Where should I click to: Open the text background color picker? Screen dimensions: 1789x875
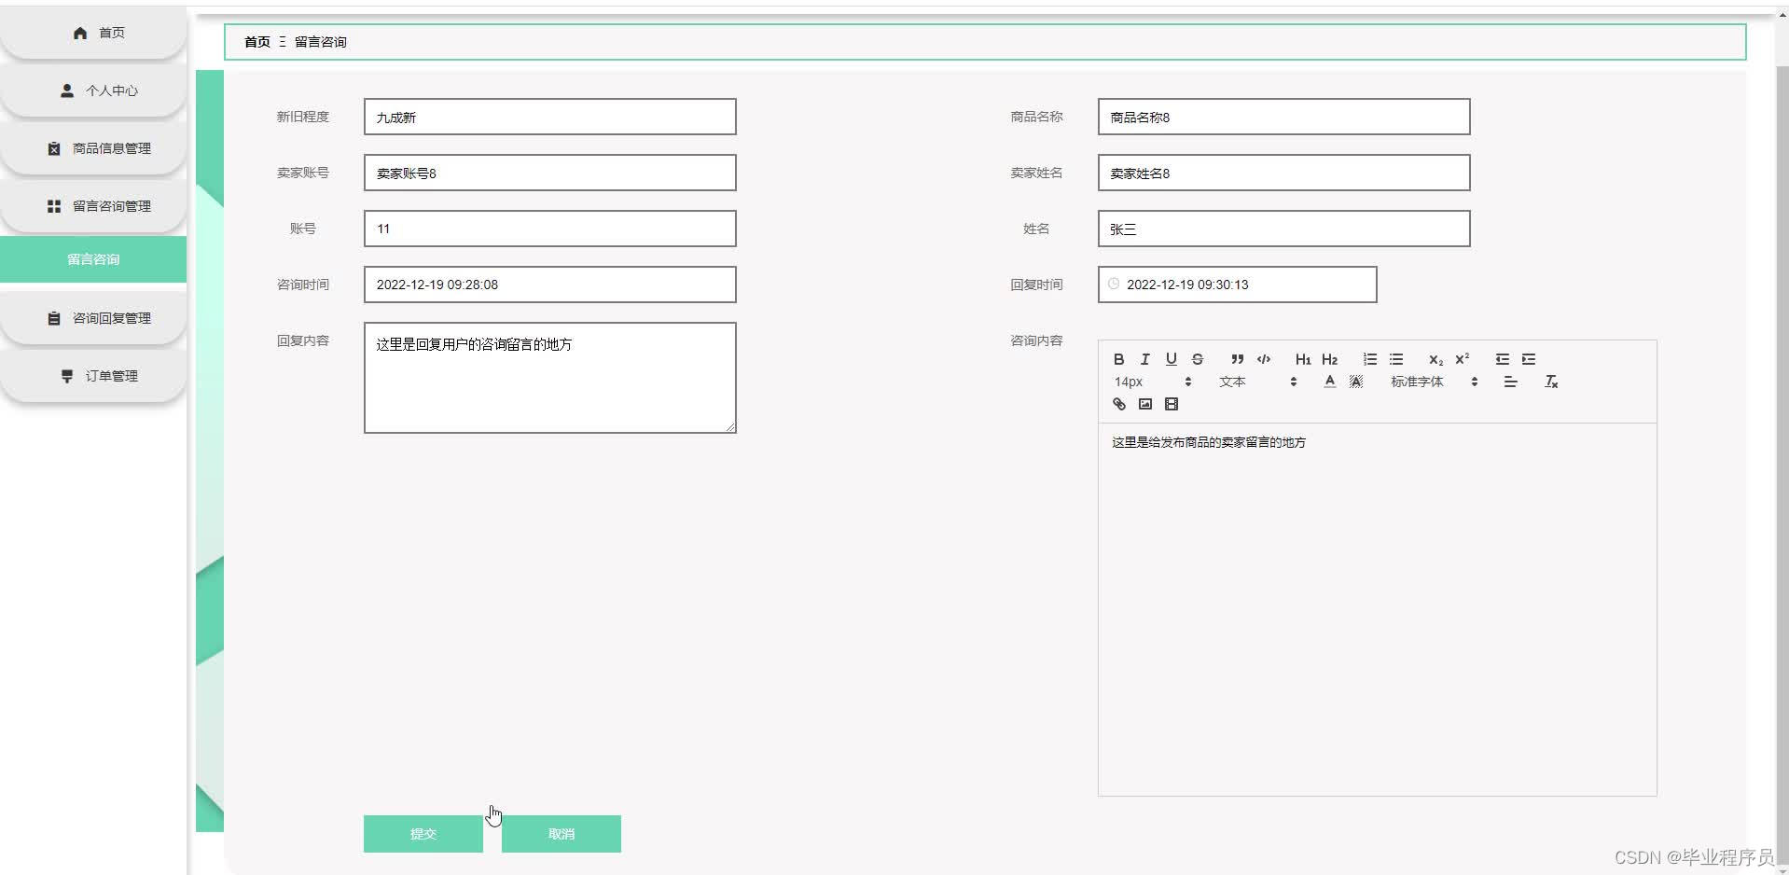(1355, 382)
